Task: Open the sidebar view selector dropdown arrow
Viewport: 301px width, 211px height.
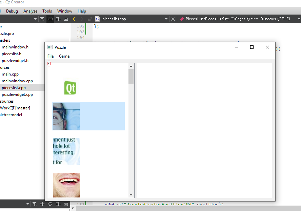Action: (35, 19)
